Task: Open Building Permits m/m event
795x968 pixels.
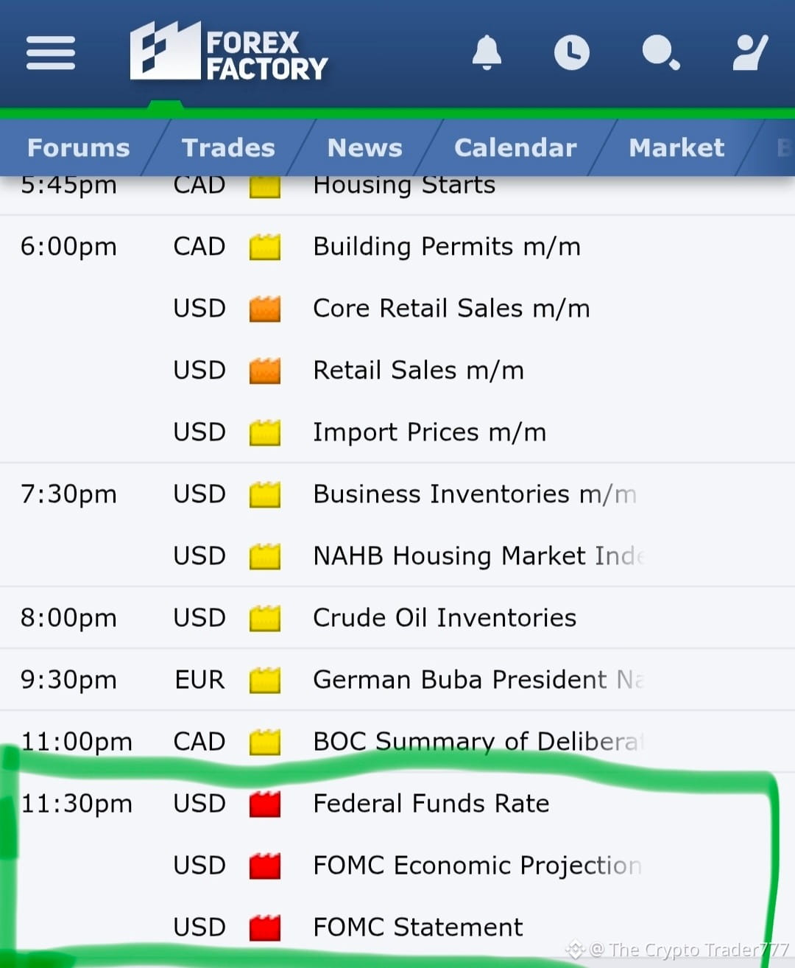Action: point(447,246)
